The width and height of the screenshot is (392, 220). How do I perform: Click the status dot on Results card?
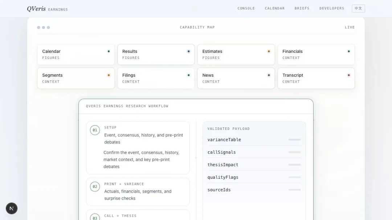(x=188, y=51)
